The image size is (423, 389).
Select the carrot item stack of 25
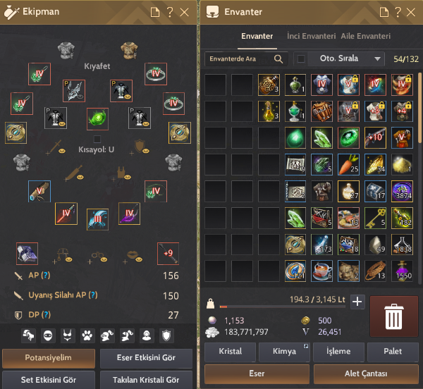click(x=348, y=164)
